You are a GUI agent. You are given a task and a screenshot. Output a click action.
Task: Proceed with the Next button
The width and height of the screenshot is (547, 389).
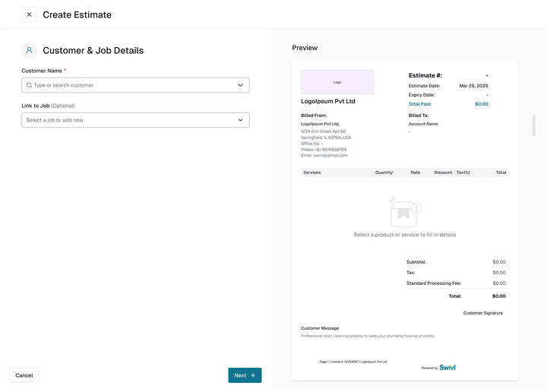(x=245, y=375)
